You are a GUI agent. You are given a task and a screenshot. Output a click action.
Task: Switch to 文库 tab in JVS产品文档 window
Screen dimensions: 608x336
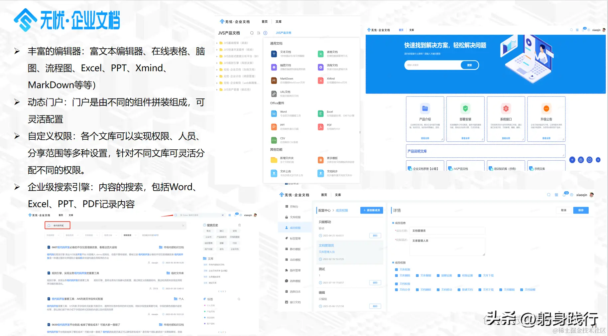[x=279, y=22]
